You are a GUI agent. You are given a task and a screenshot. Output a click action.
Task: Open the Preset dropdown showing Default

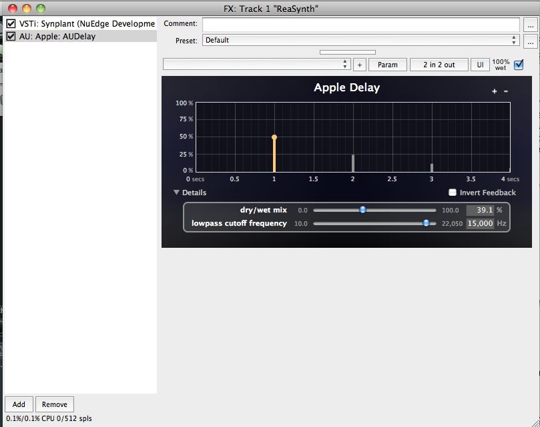tap(360, 40)
